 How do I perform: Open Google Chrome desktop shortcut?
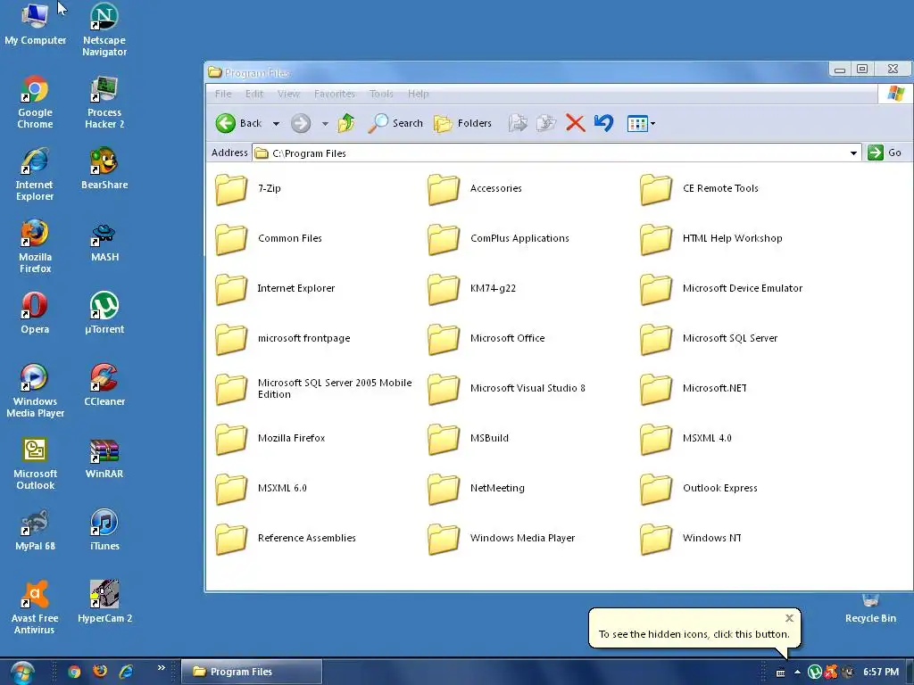[35, 103]
